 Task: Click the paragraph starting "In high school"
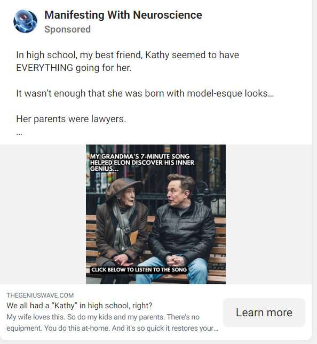coord(128,61)
